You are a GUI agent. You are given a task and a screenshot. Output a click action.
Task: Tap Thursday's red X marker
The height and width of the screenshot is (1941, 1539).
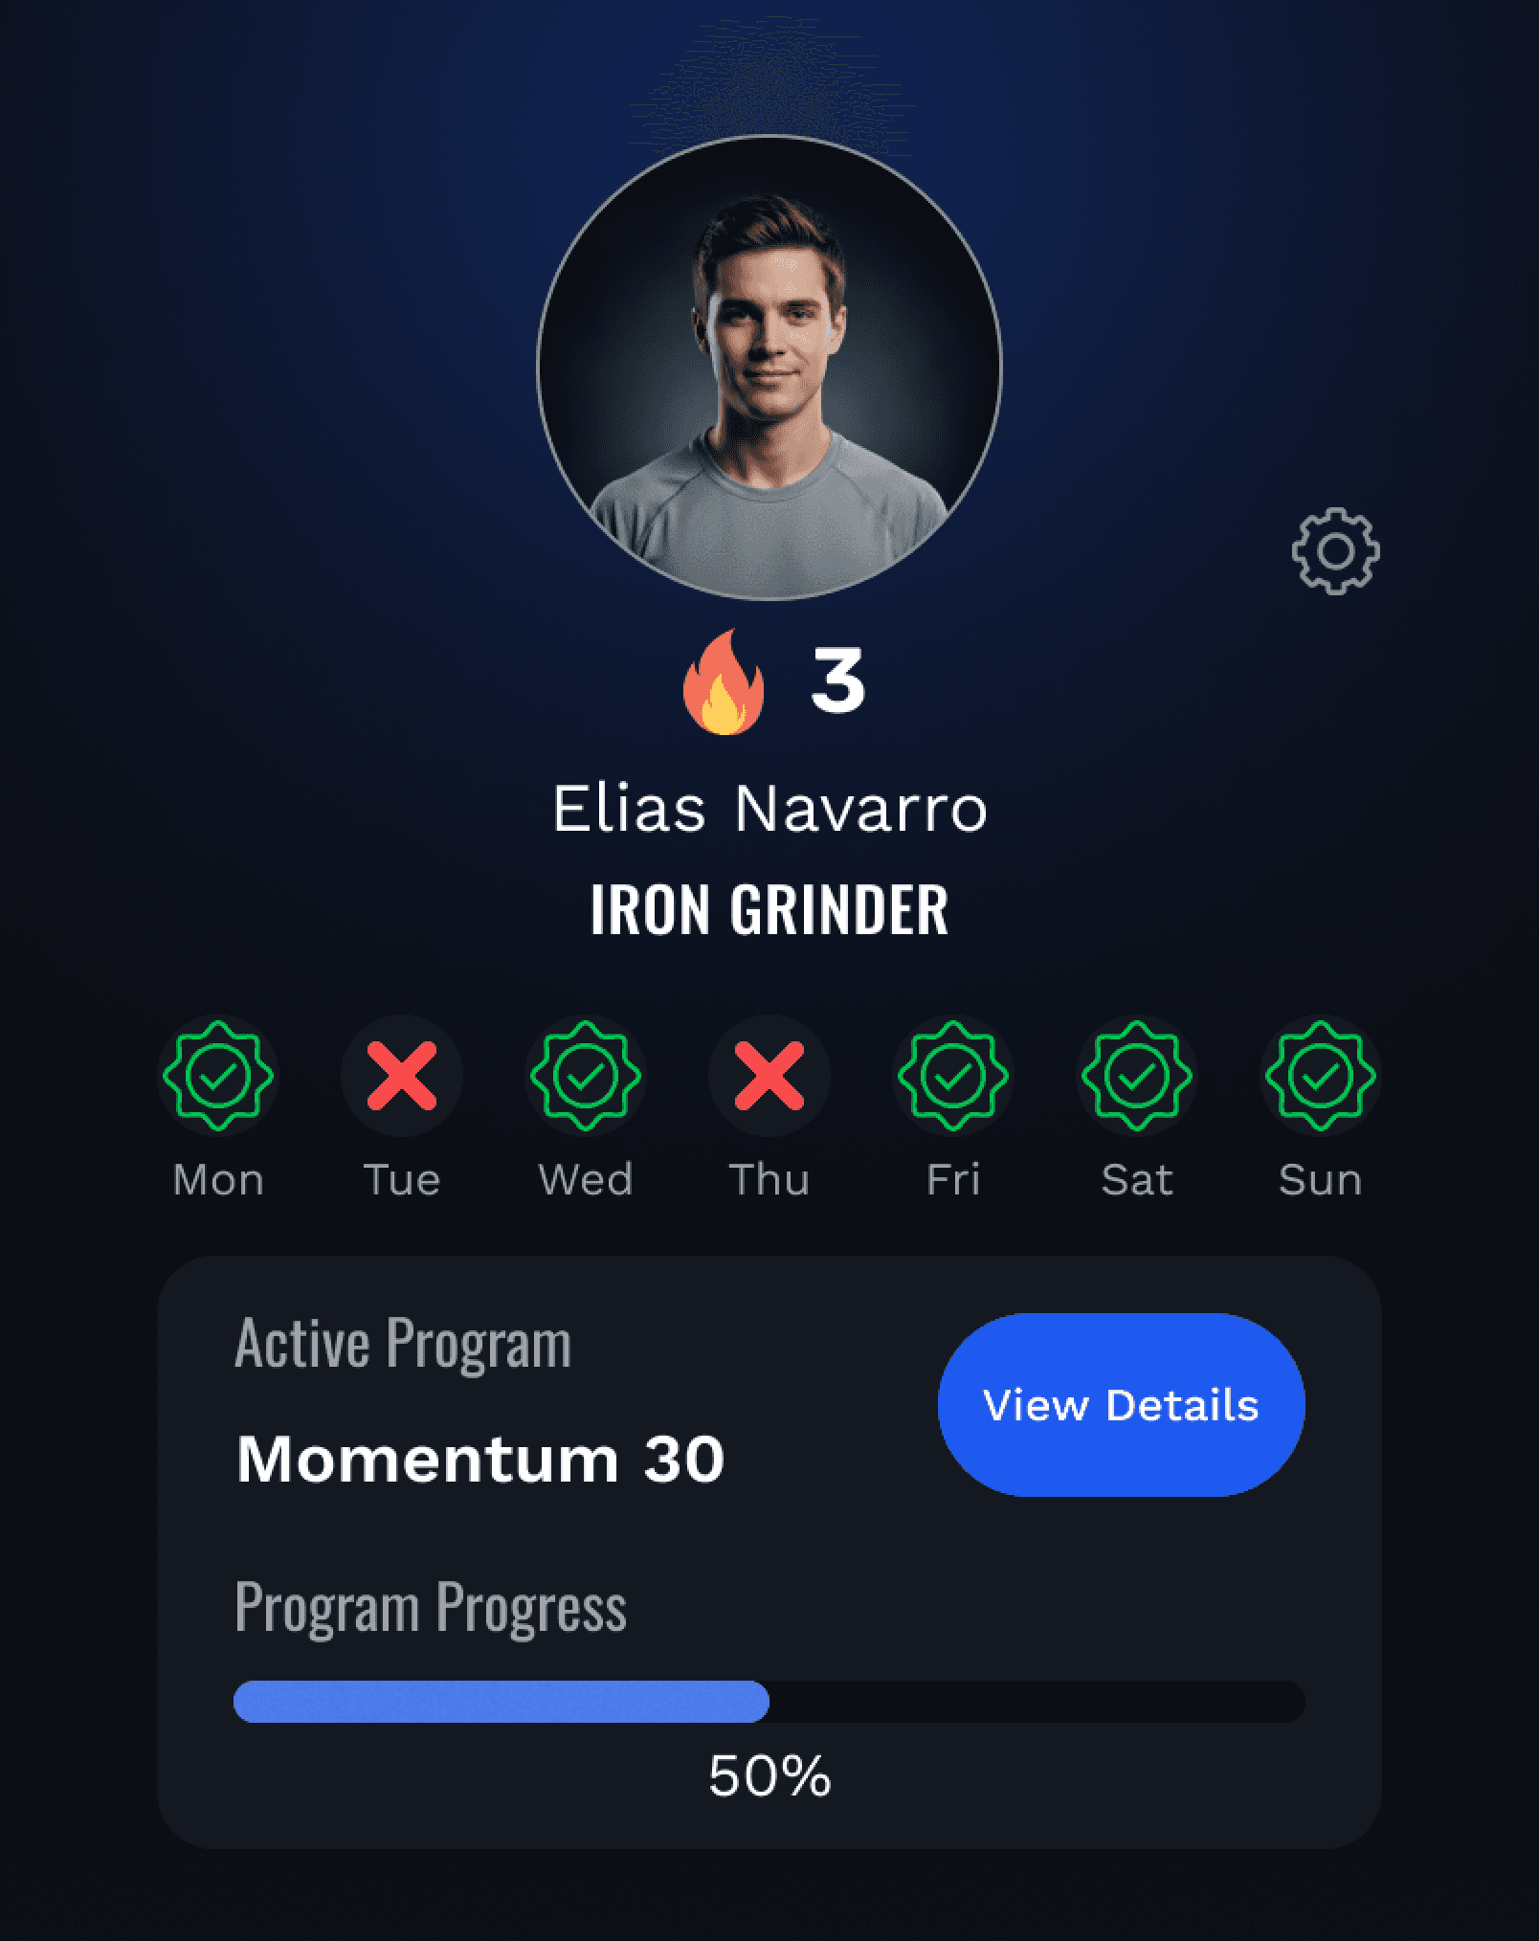[769, 1076]
